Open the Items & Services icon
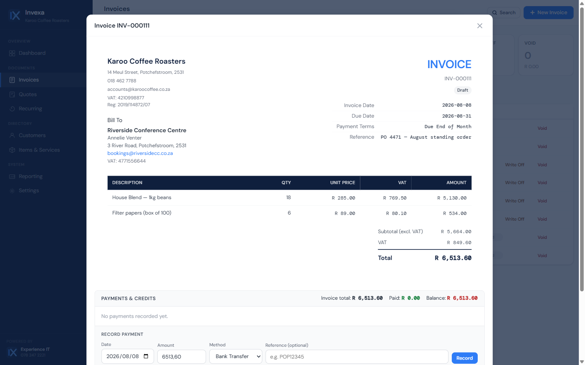The height and width of the screenshot is (365, 585). click(12, 150)
